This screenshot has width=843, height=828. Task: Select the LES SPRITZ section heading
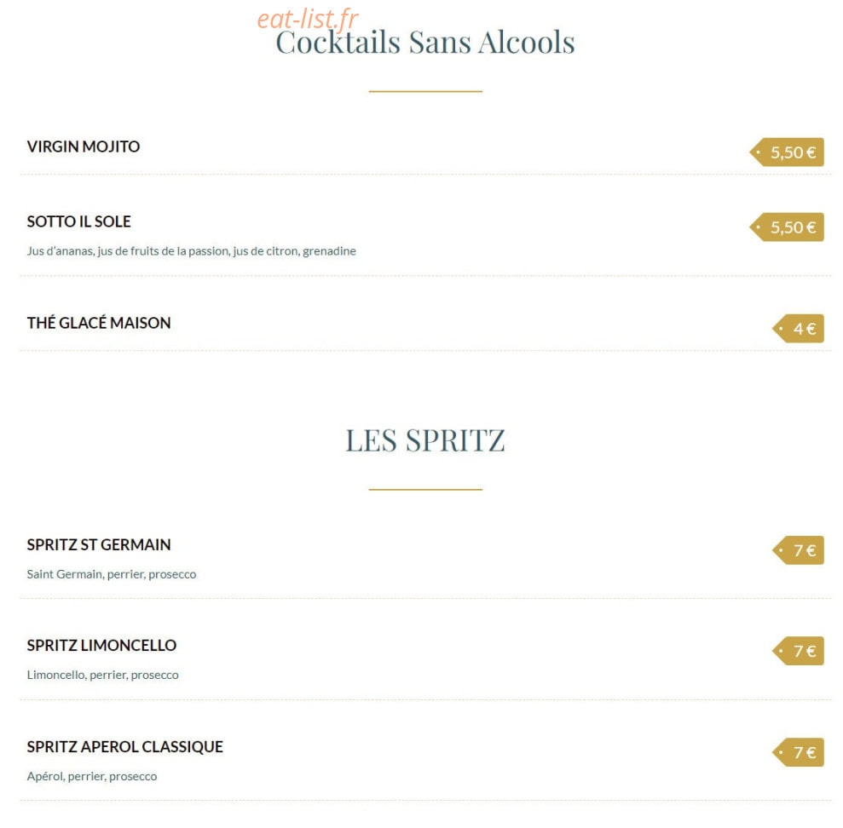point(425,440)
